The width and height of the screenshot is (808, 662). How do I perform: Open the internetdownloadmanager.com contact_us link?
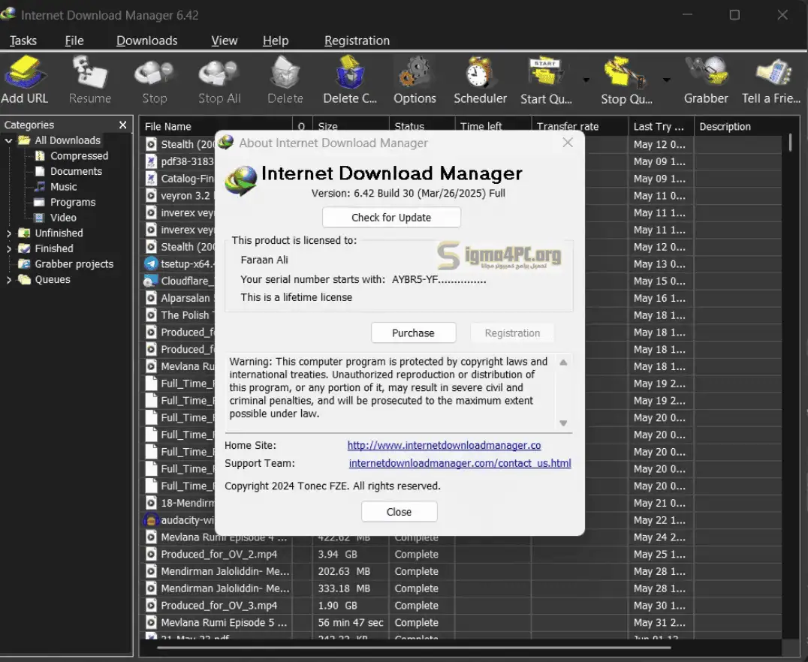click(460, 464)
